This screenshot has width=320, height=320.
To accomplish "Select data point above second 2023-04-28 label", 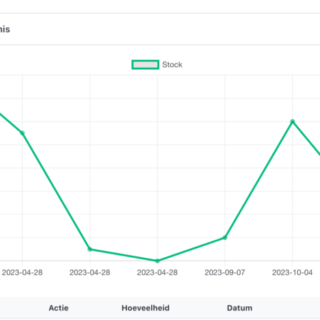I will point(90,249).
